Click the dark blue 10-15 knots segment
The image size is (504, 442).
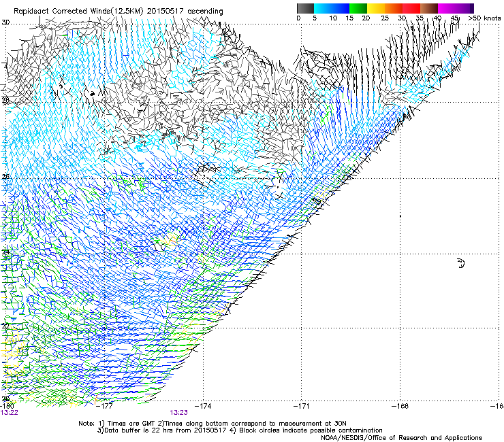point(341,8)
